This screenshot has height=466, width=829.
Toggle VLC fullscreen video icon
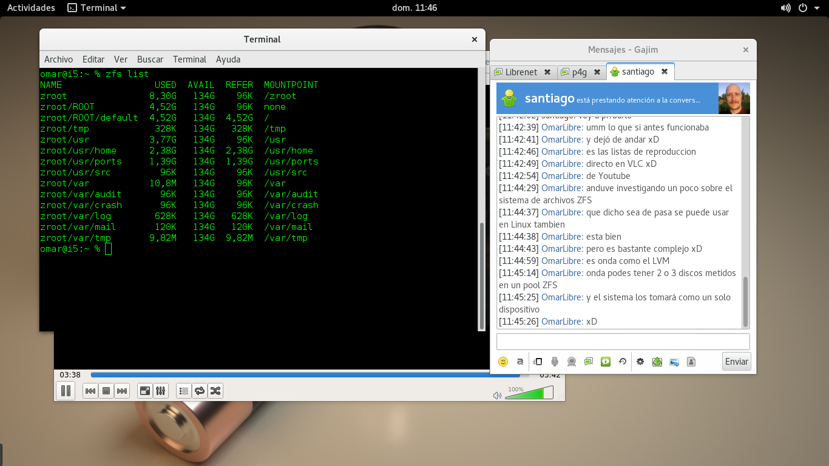coord(144,391)
